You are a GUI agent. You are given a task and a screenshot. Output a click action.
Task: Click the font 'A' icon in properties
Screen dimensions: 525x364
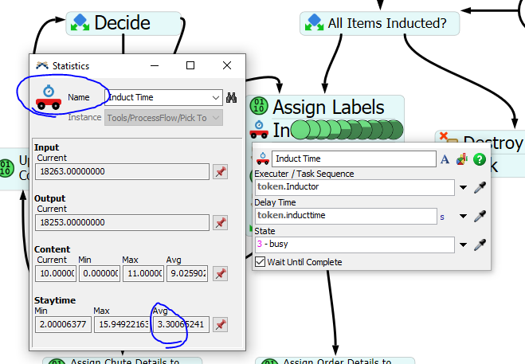(x=445, y=159)
